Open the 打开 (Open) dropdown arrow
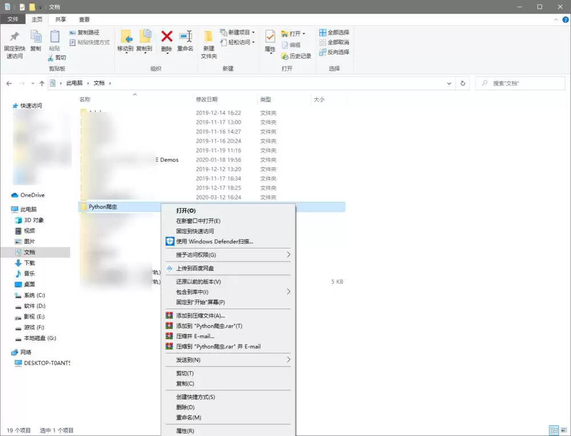This screenshot has width=571, height=436. 303,33
